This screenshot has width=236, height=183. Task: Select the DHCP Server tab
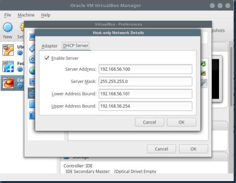[76, 46]
